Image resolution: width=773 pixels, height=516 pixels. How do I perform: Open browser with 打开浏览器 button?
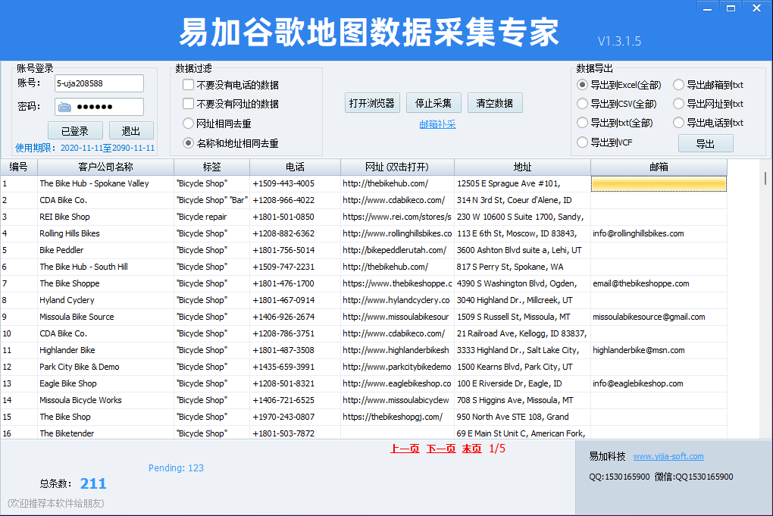pyautogui.click(x=371, y=103)
